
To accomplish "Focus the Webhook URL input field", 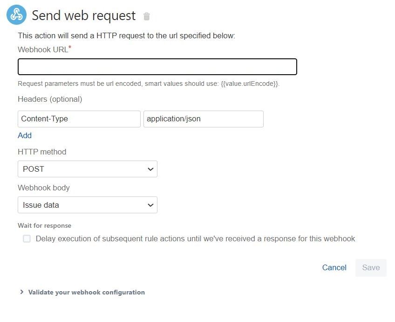I will [x=157, y=67].
